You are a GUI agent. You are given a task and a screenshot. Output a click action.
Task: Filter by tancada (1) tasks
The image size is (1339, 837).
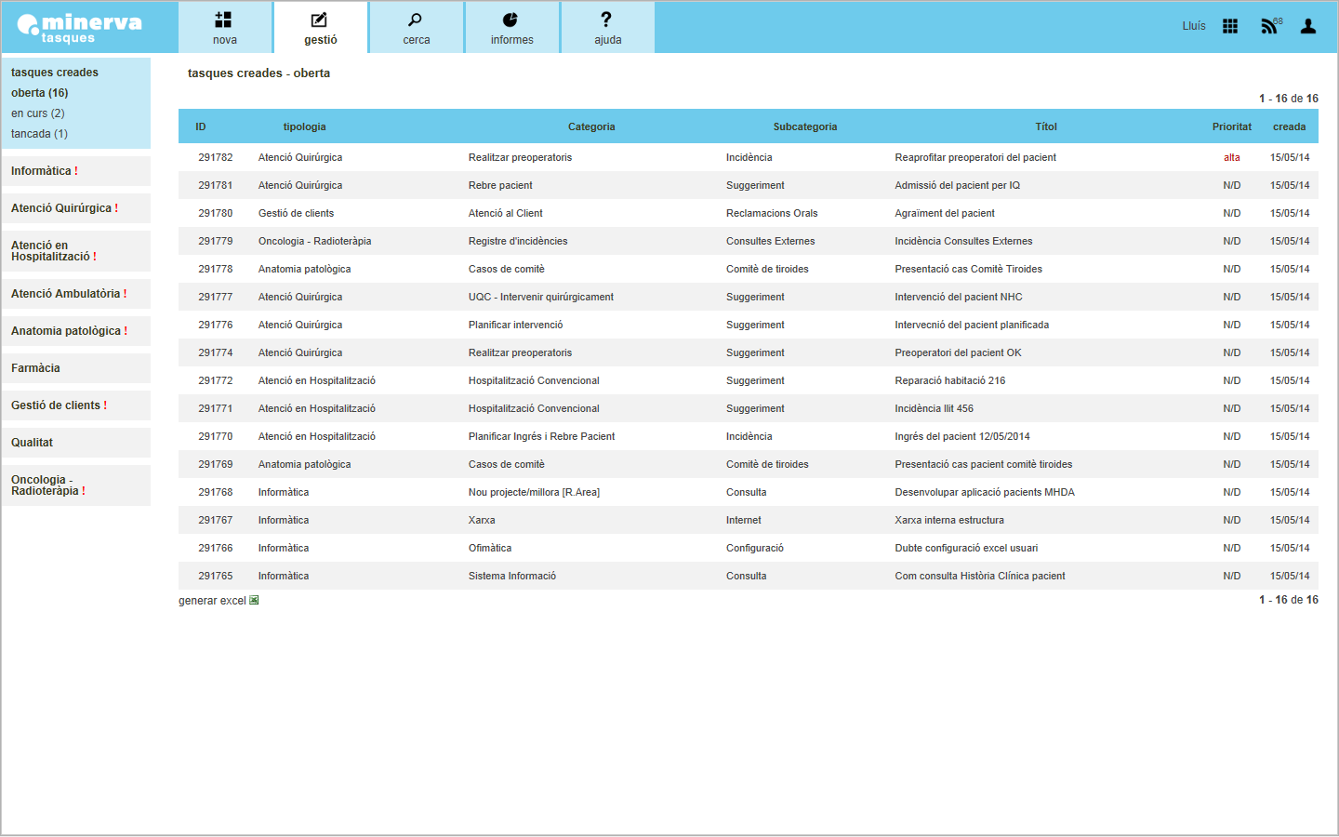pos(39,134)
